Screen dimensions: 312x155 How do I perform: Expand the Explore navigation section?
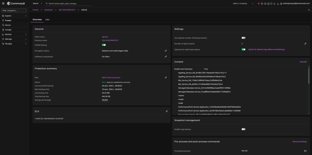26,16
